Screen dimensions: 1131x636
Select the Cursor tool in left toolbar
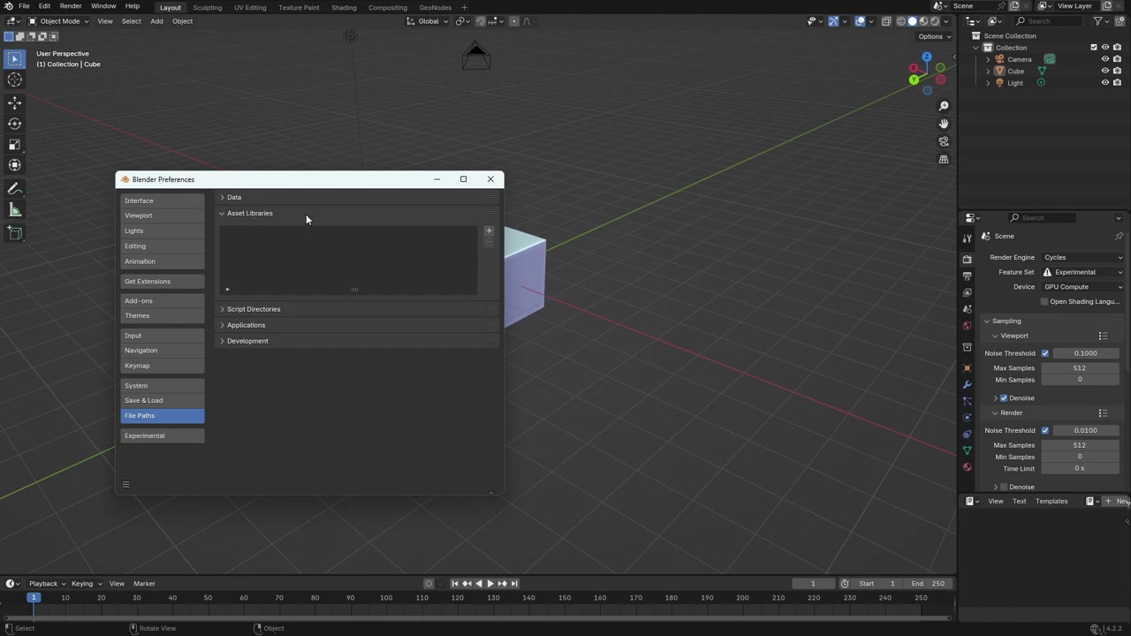15,80
